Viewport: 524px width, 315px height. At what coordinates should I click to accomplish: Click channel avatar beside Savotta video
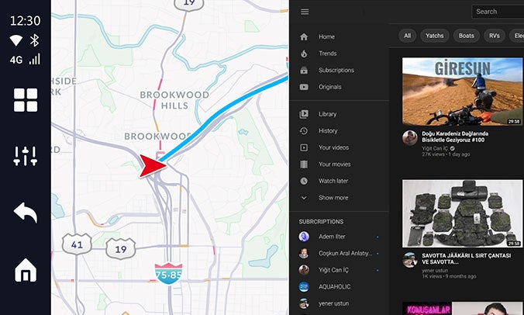410,260
